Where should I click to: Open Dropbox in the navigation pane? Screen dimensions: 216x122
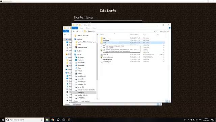tap(79, 39)
